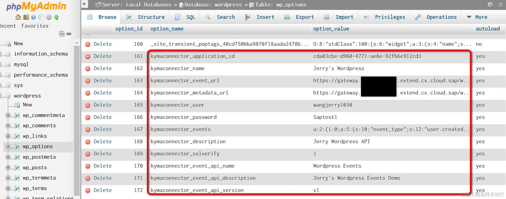Open the Export tab
Screen dimensions: 506x199
tap(299, 17)
